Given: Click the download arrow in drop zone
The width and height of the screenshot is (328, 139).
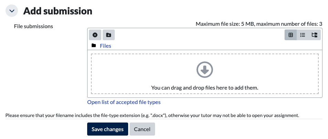Looking at the screenshot, I should 205,70.
